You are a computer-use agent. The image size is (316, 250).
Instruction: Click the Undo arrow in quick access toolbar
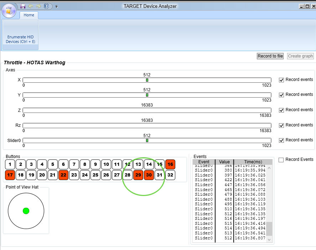(31, 6)
